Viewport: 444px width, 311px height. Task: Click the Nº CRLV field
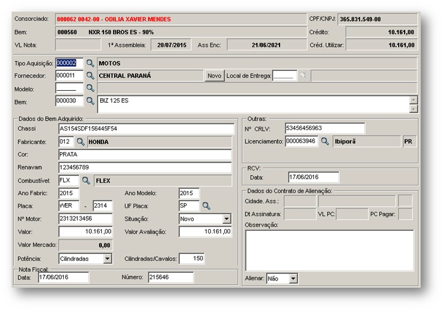[x=325, y=128]
